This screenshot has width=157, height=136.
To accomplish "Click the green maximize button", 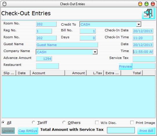I will [x=147, y=4].
